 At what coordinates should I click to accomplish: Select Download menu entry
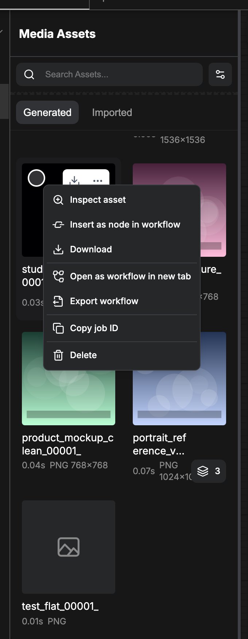122,249
